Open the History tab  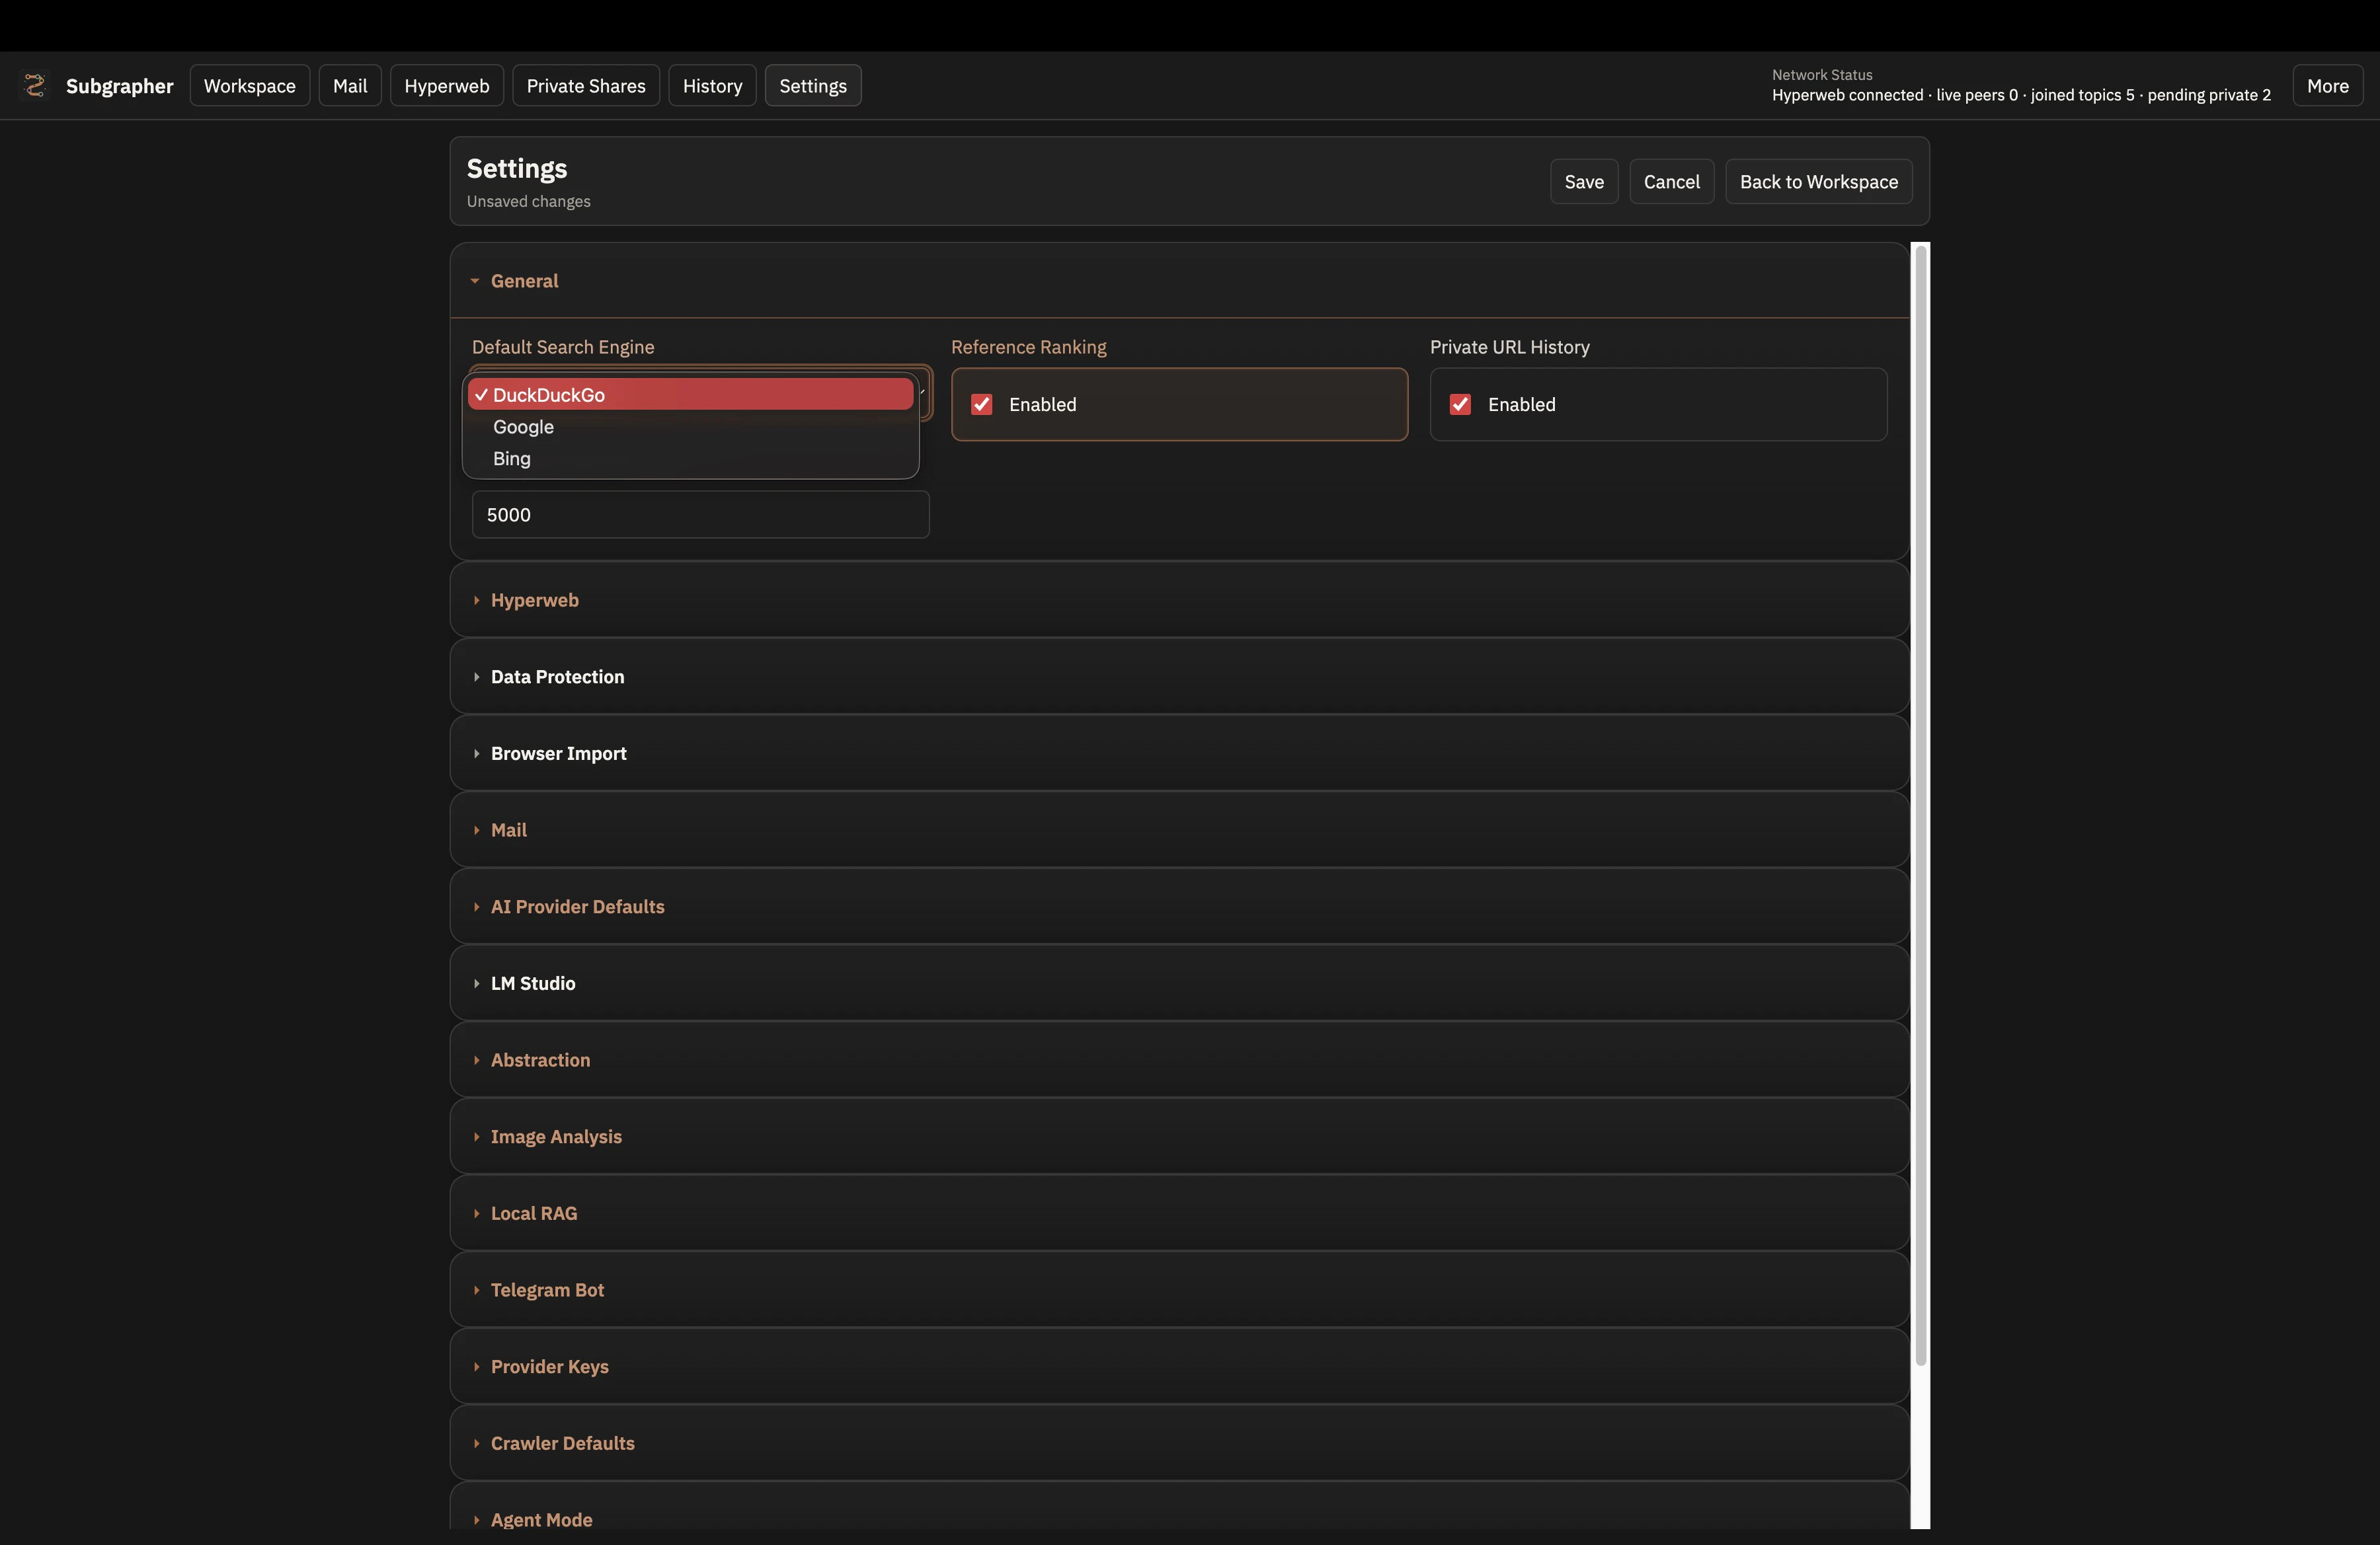click(712, 86)
